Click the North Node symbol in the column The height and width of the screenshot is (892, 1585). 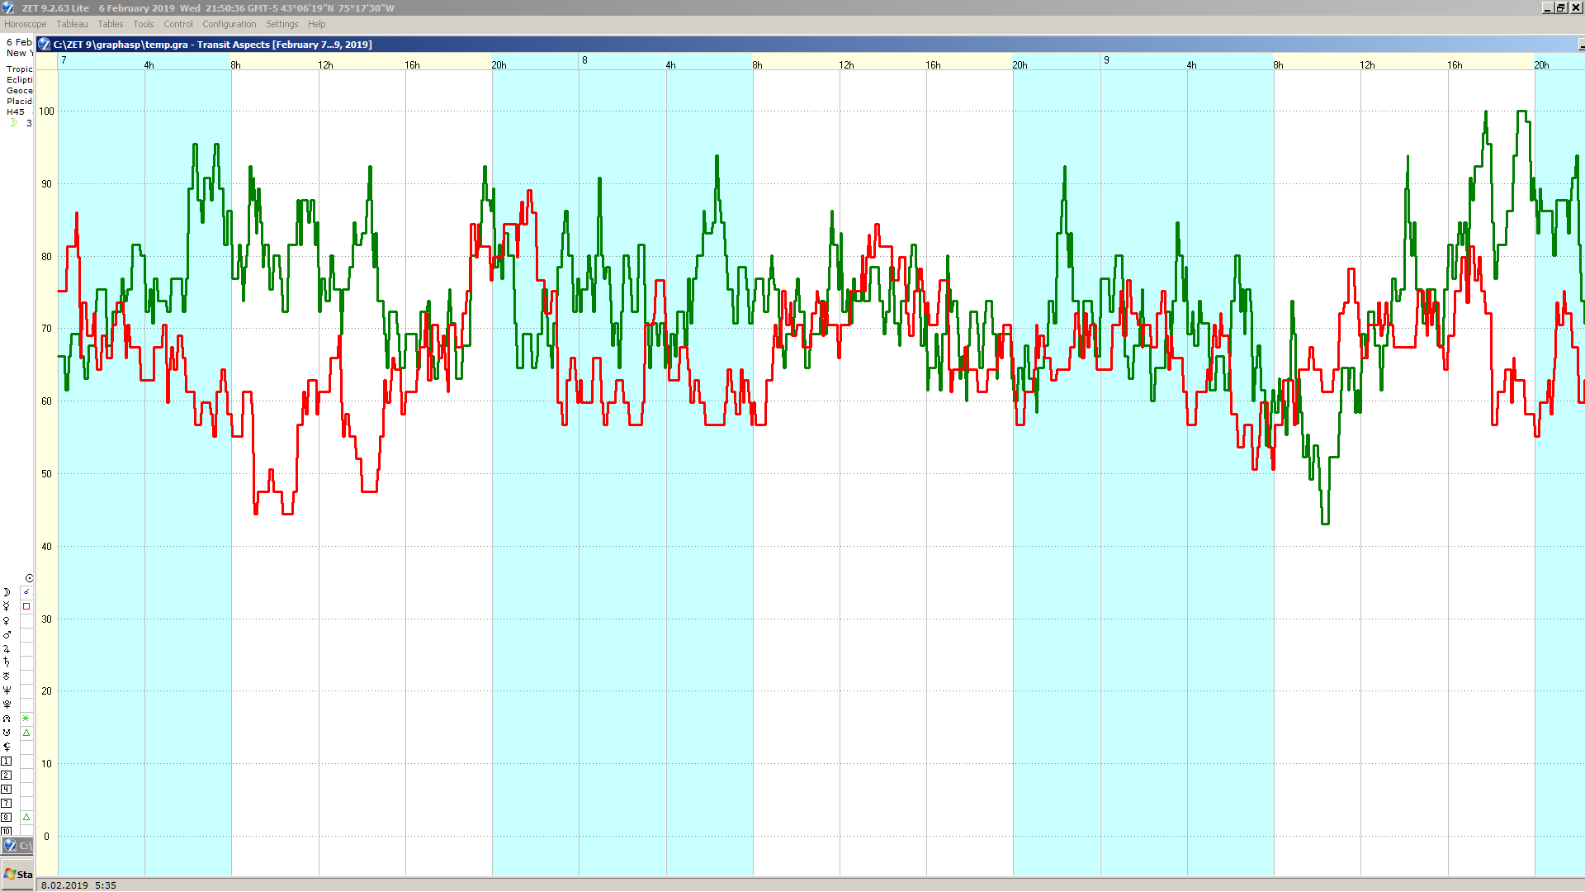click(7, 719)
